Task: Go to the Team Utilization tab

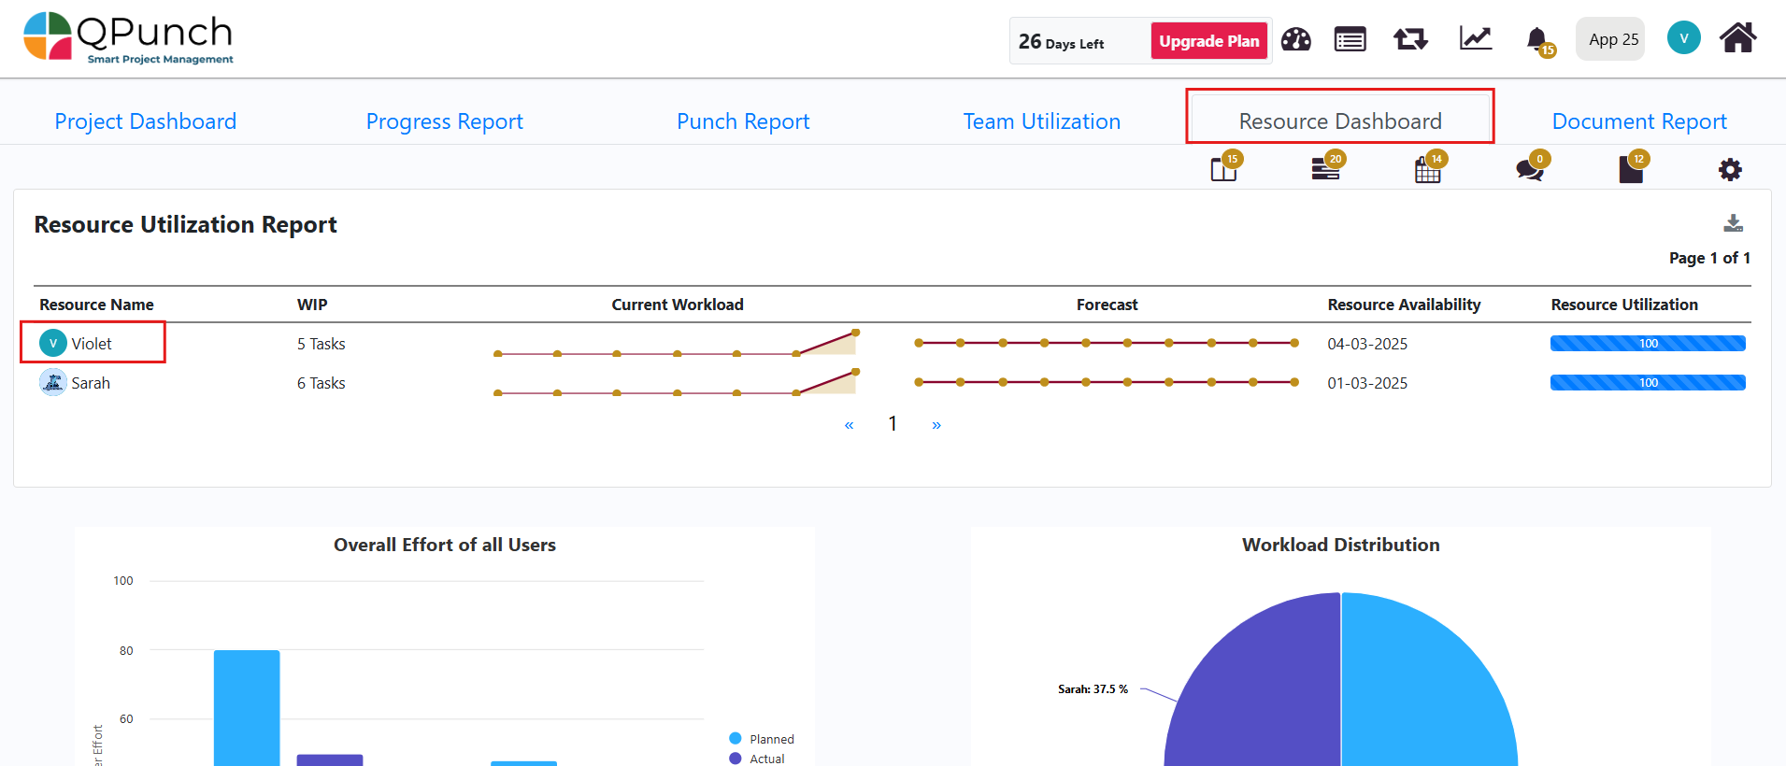Action: point(1042,121)
